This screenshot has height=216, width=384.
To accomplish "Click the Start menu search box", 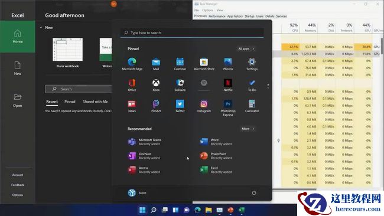I will 192,32.
